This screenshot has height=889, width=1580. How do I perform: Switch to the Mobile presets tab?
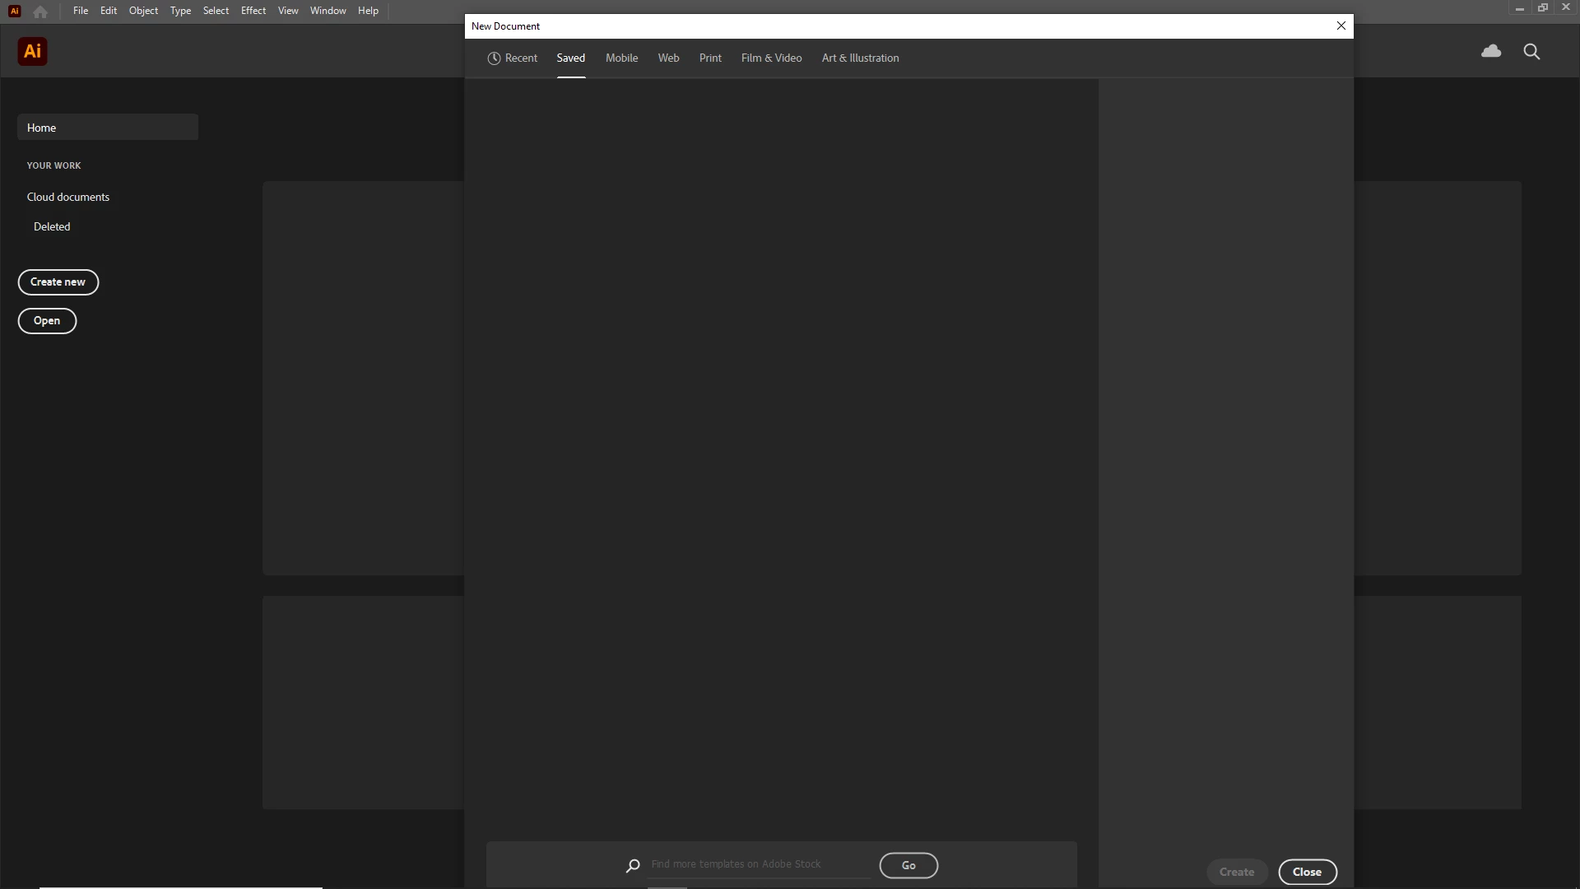pos(621,58)
